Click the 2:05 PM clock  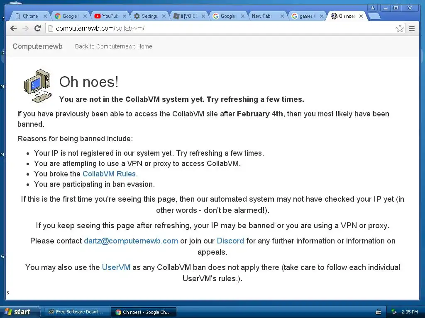pos(410,312)
